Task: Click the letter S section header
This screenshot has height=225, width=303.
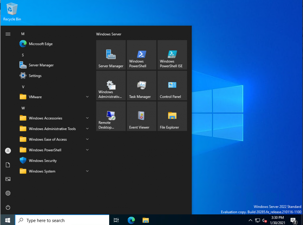Action: pos(23,55)
